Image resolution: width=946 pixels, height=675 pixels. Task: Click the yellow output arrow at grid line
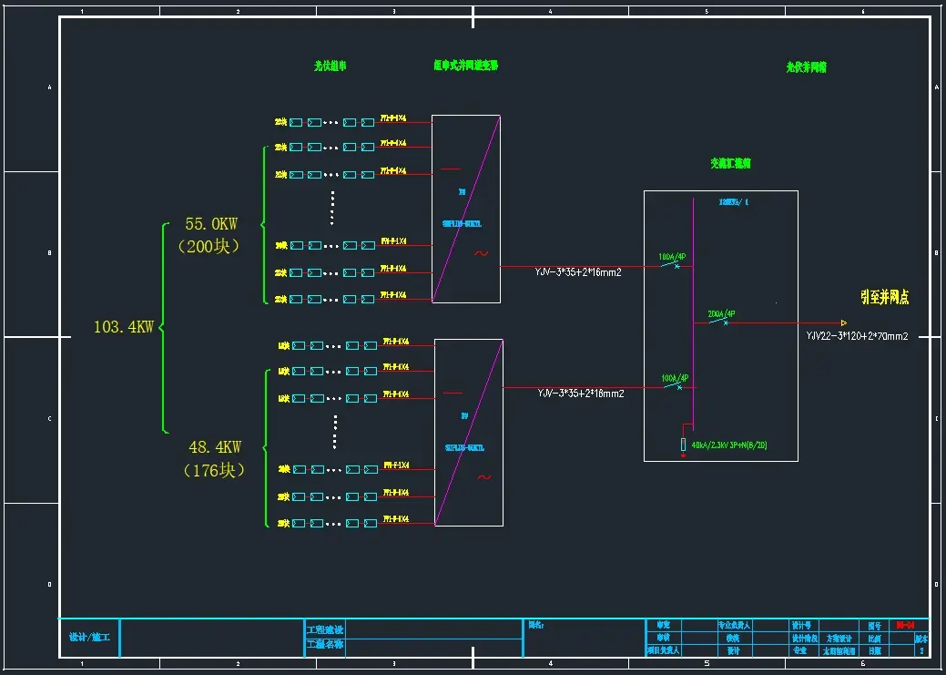click(x=844, y=322)
